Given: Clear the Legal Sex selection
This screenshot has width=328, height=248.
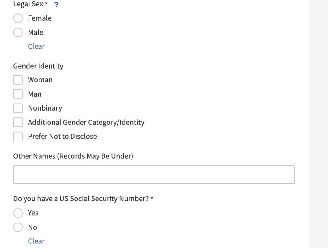Looking at the screenshot, I should [x=36, y=46].
